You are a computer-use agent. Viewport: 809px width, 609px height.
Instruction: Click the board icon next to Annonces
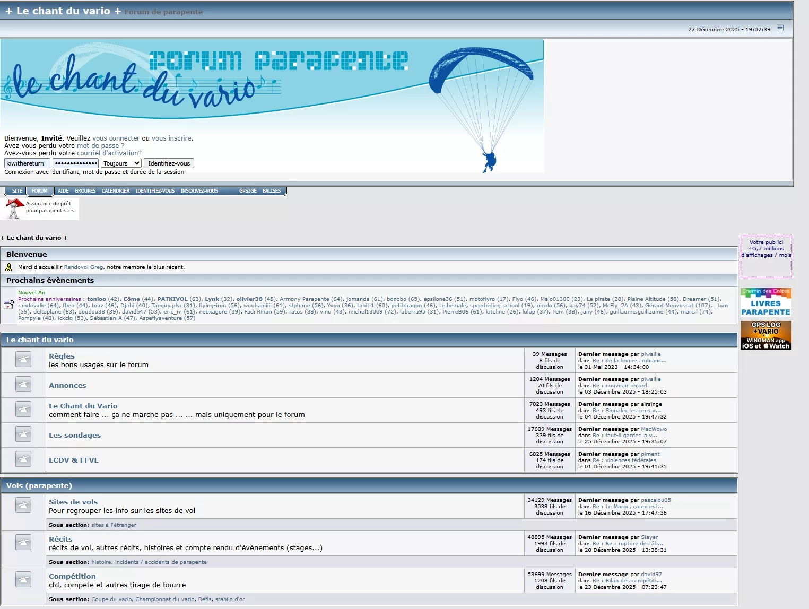pyautogui.click(x=23, y=385)
